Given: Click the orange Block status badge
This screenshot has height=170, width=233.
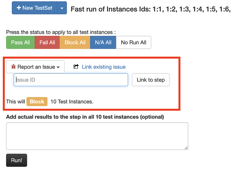Looking at the screenshot, I should point(37,101).
